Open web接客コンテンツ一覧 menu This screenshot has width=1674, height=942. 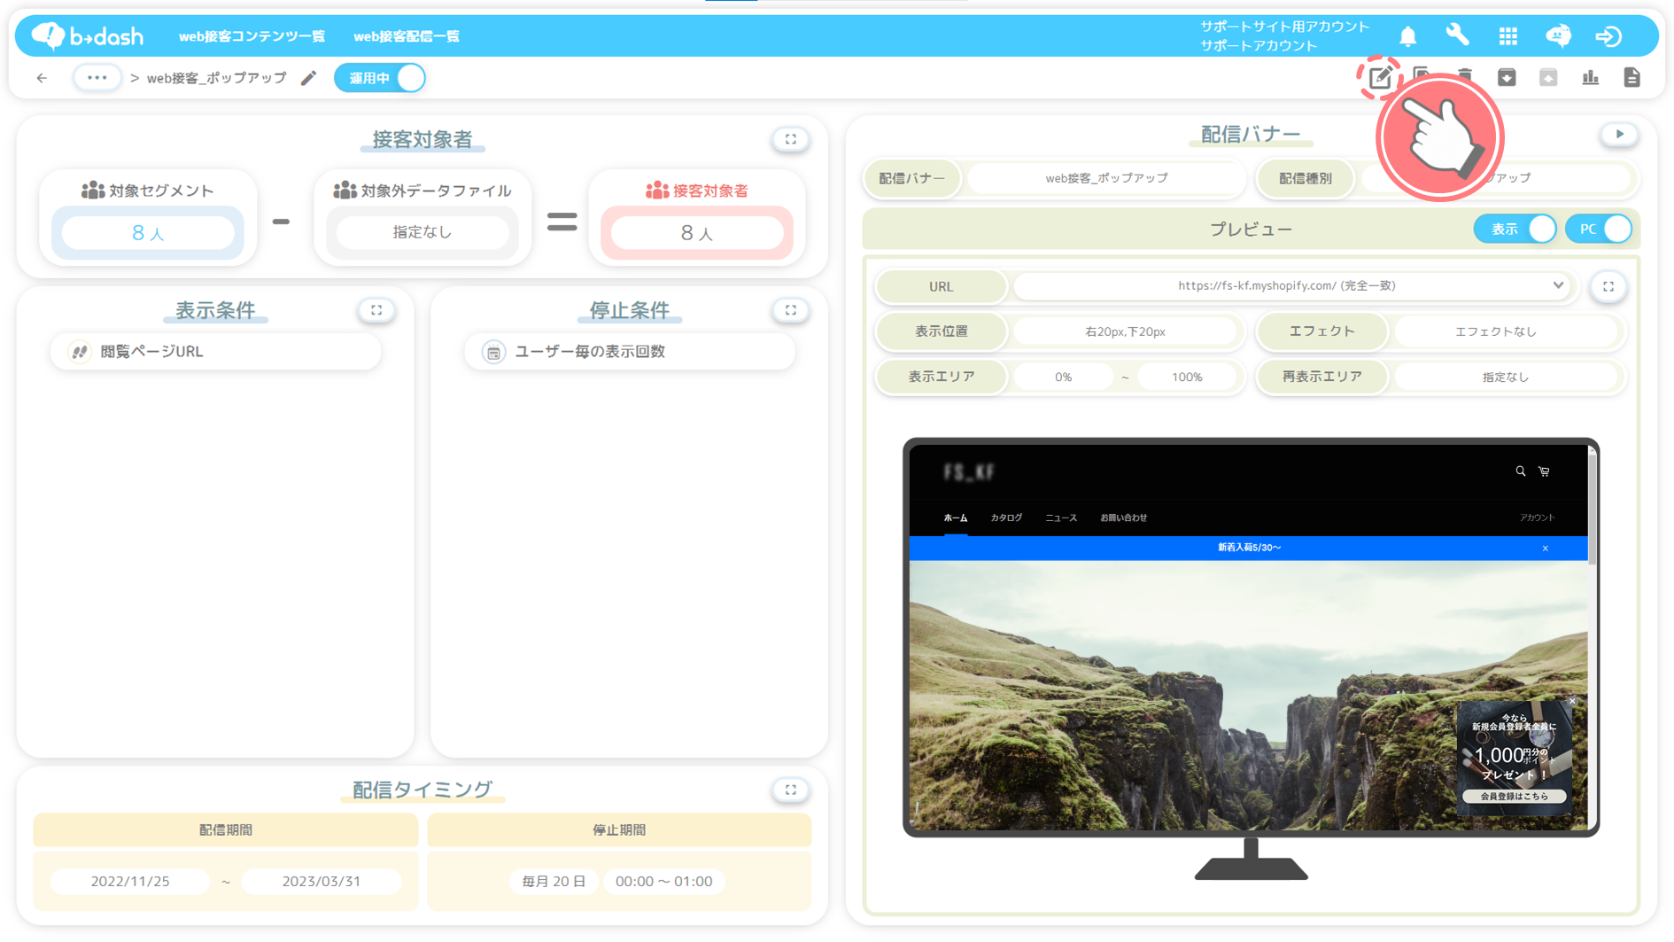click(252, 36)
